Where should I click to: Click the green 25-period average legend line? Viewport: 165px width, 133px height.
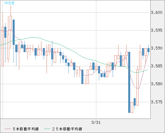click(47, 129)
